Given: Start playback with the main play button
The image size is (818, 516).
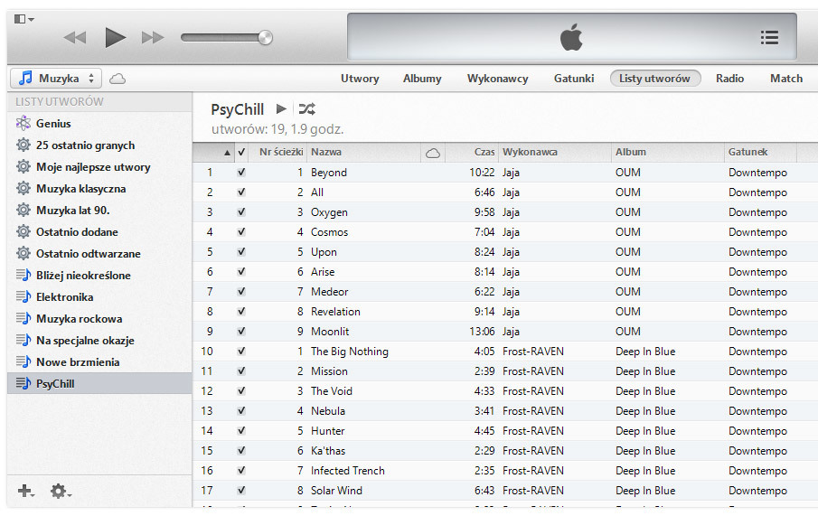Looking at the screenshot, I should [x=116, y=38].
